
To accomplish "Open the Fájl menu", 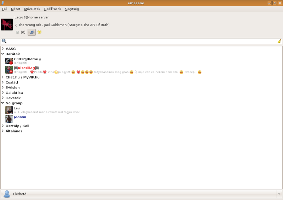I will tap(5, 9).
